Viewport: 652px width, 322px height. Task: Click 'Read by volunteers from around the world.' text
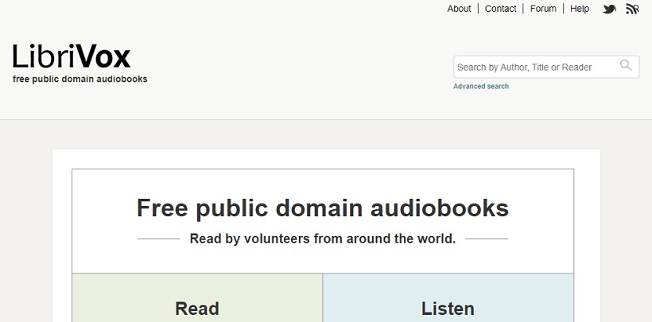tap(323, 239)
